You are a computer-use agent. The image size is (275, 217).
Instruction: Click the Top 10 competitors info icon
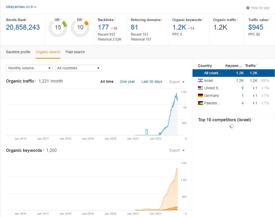[252, 119]
